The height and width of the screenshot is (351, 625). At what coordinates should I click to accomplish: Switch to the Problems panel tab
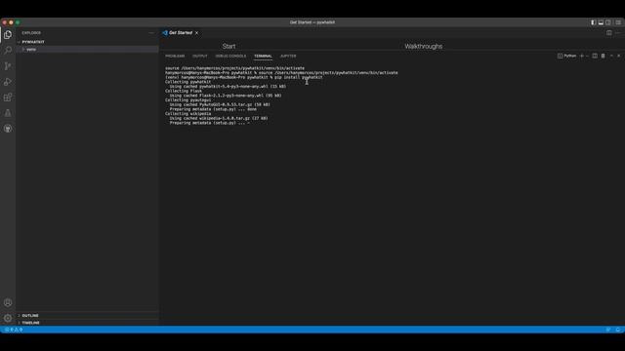(175, 57)
